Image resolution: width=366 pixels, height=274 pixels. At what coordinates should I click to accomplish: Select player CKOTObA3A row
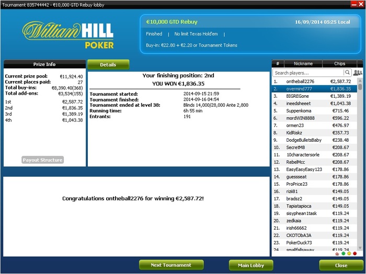[x=314, y=235]
